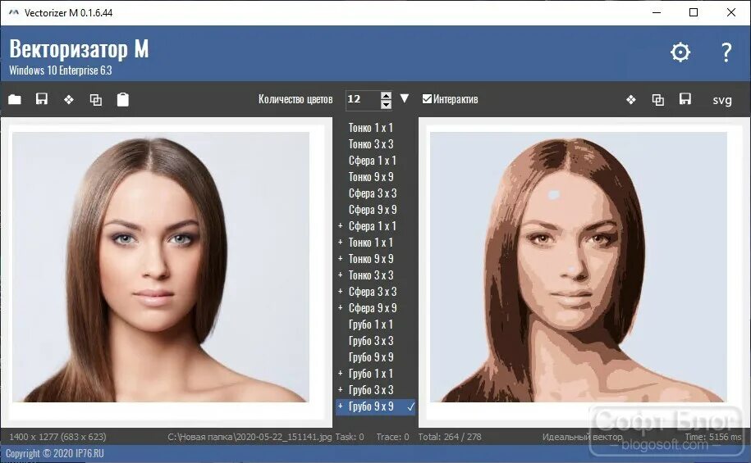
Task: Click right panel fit-to-view diamond icon
Action: pyautogui.click(x=631, y=99)
